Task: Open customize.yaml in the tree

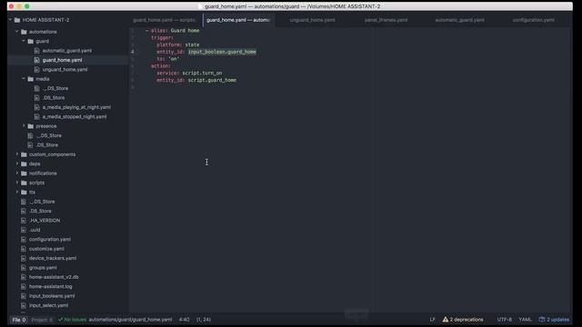Action: coord(46,249)
